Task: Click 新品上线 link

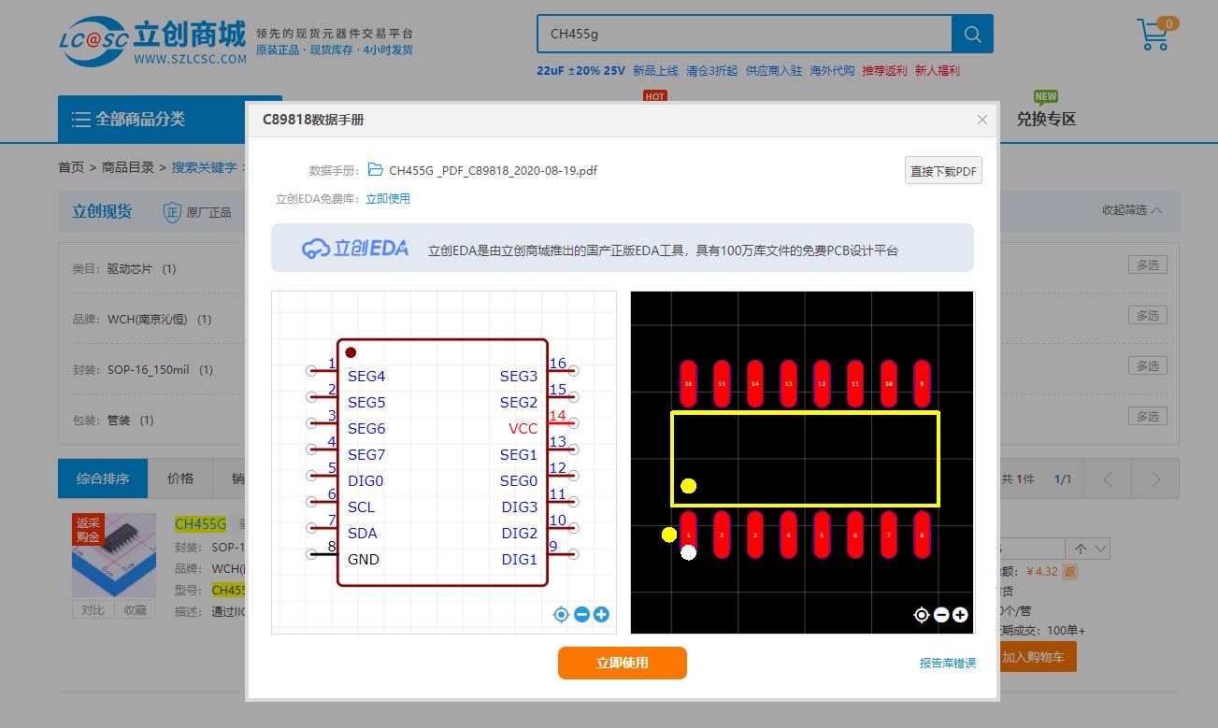Action: [655, 70]
